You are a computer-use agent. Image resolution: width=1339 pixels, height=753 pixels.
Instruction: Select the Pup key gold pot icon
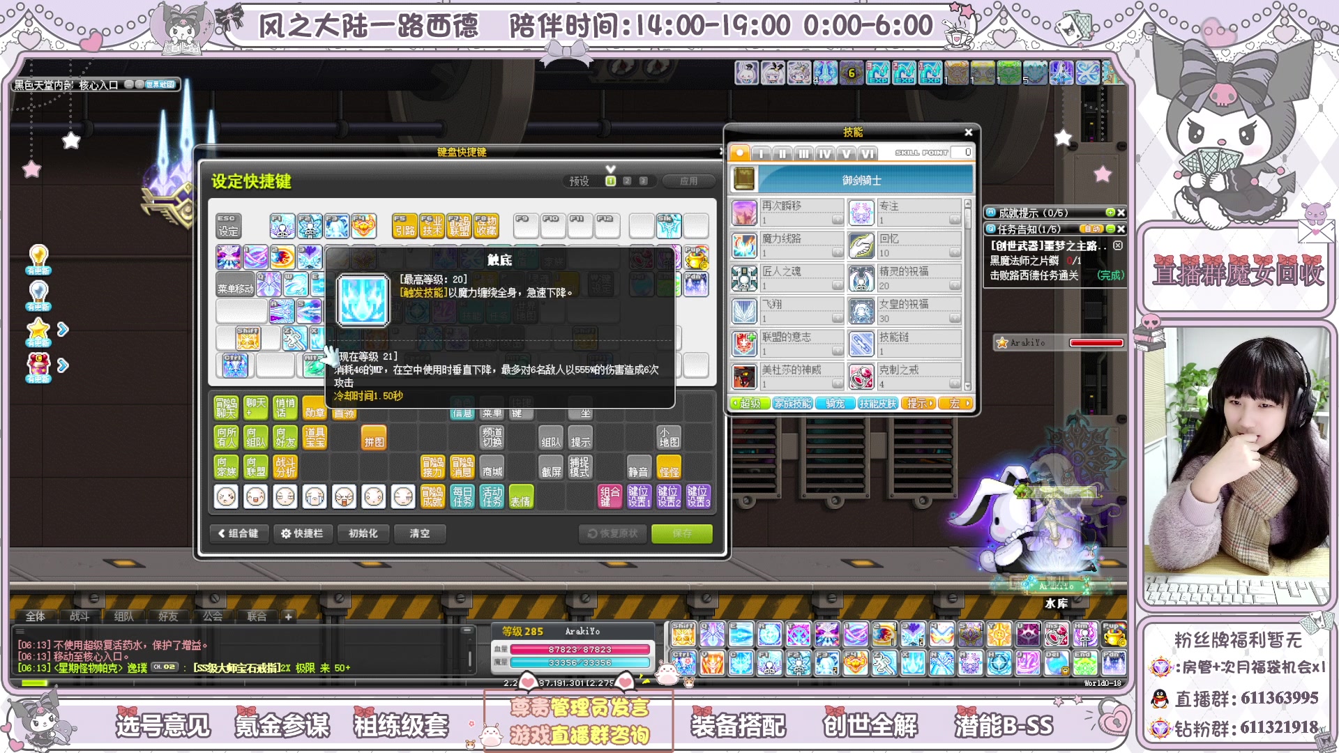[696, 257]
